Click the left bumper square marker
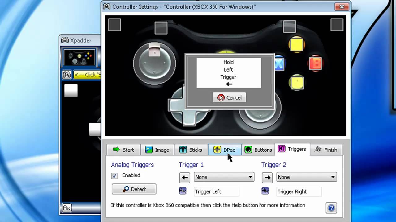The width and height of the screenshot is (396, 222). click(x=161, y=28)
